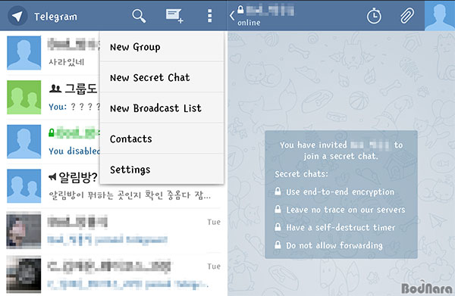Click the group icon beside 그룹도
This screenshot has height=296, width=455.
tap(55, 88)
